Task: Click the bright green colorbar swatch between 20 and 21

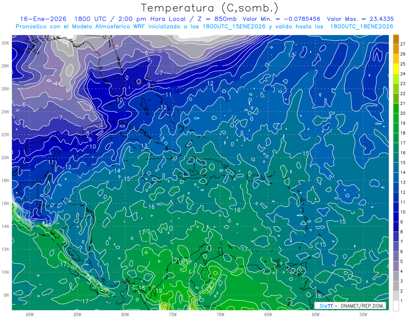Action: 396,108
